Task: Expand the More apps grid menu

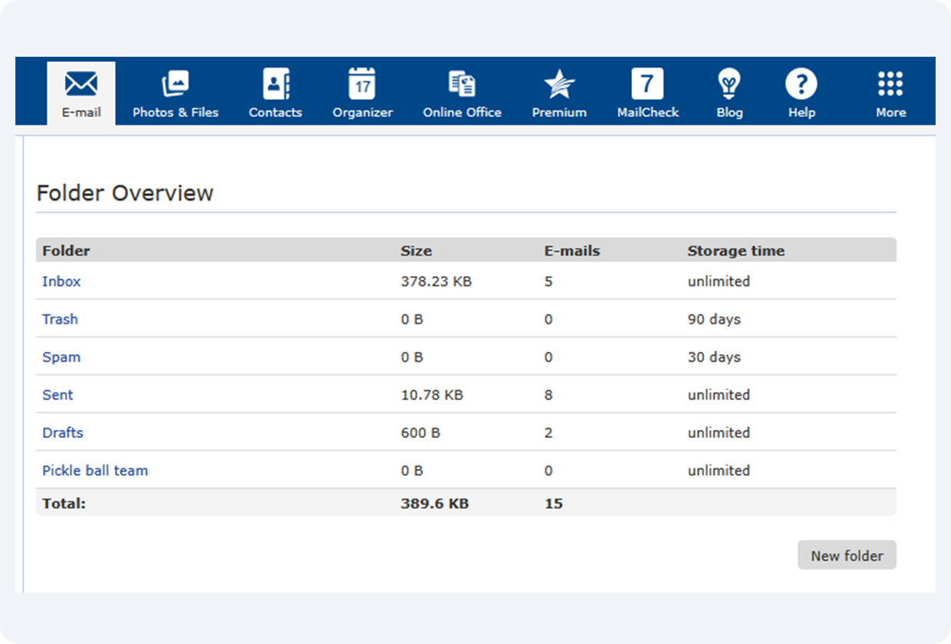Action: pos(890,84)
